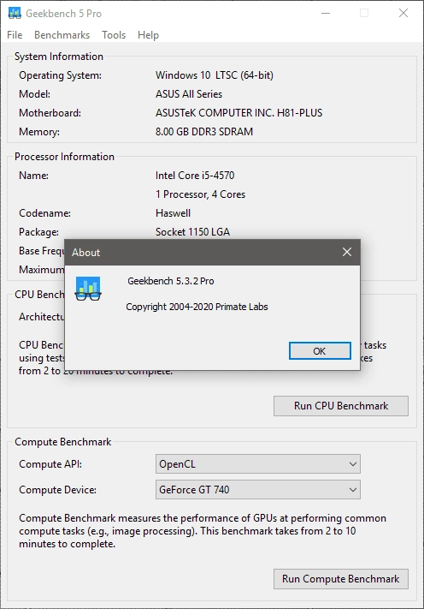The image size is (424, 609).
Task: Minimize the Geekbench 5 Pro window
Action: [326, 13]
